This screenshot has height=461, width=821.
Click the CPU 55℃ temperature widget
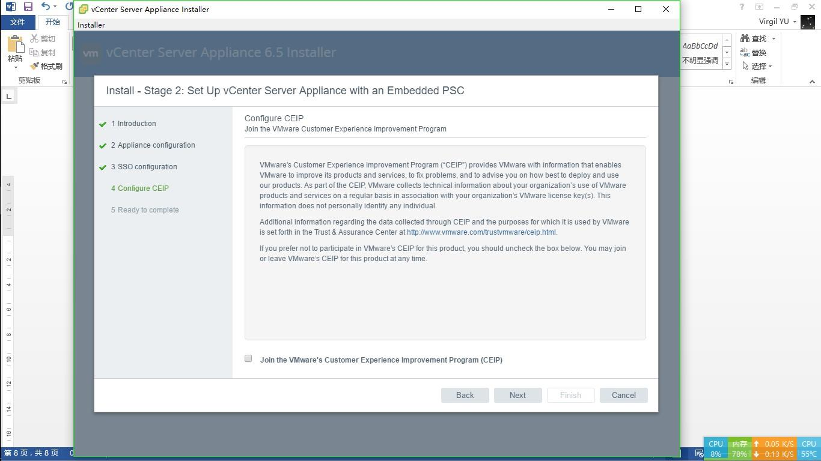809,449
